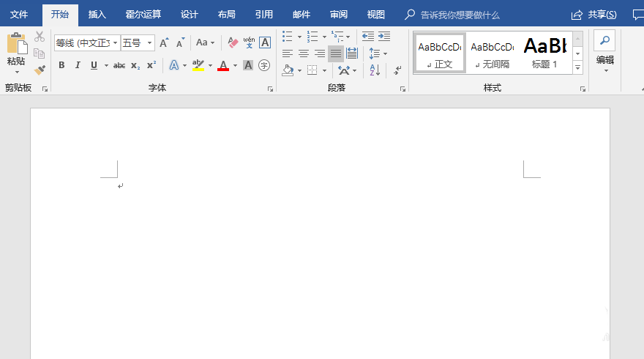The height and width of the screenshot is (359, 644).
Task: Decrease paragraph indent
Action: 368,37
